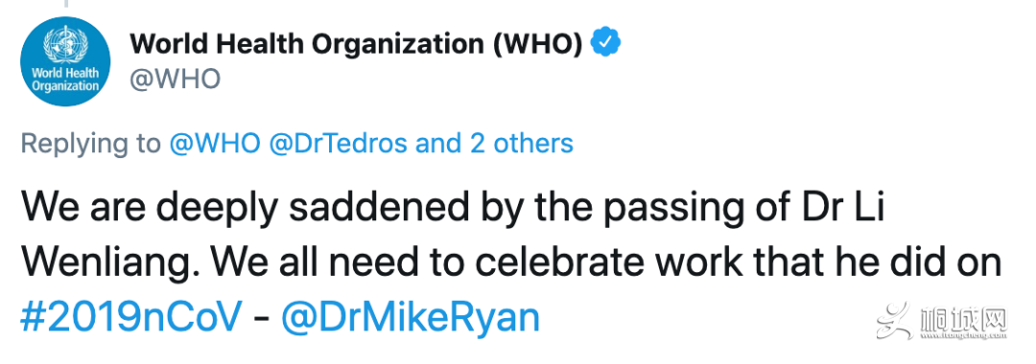Open the #2019nCoV hashtag

(x=132, y=319)
